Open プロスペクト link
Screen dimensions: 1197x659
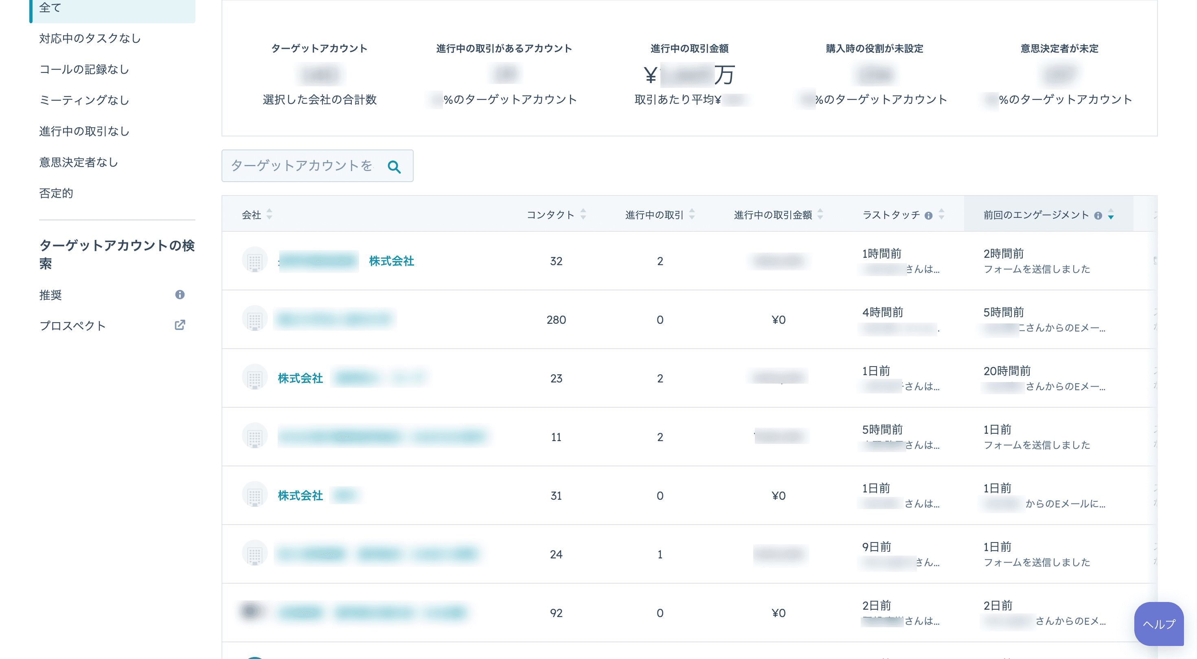click(x=72, y=325)
